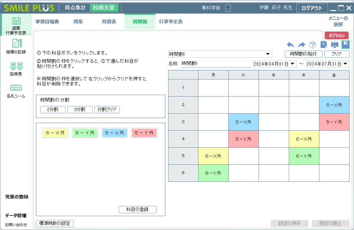Open the help question mark icon
Screen dimensions: 354x230
pos(312,45)
